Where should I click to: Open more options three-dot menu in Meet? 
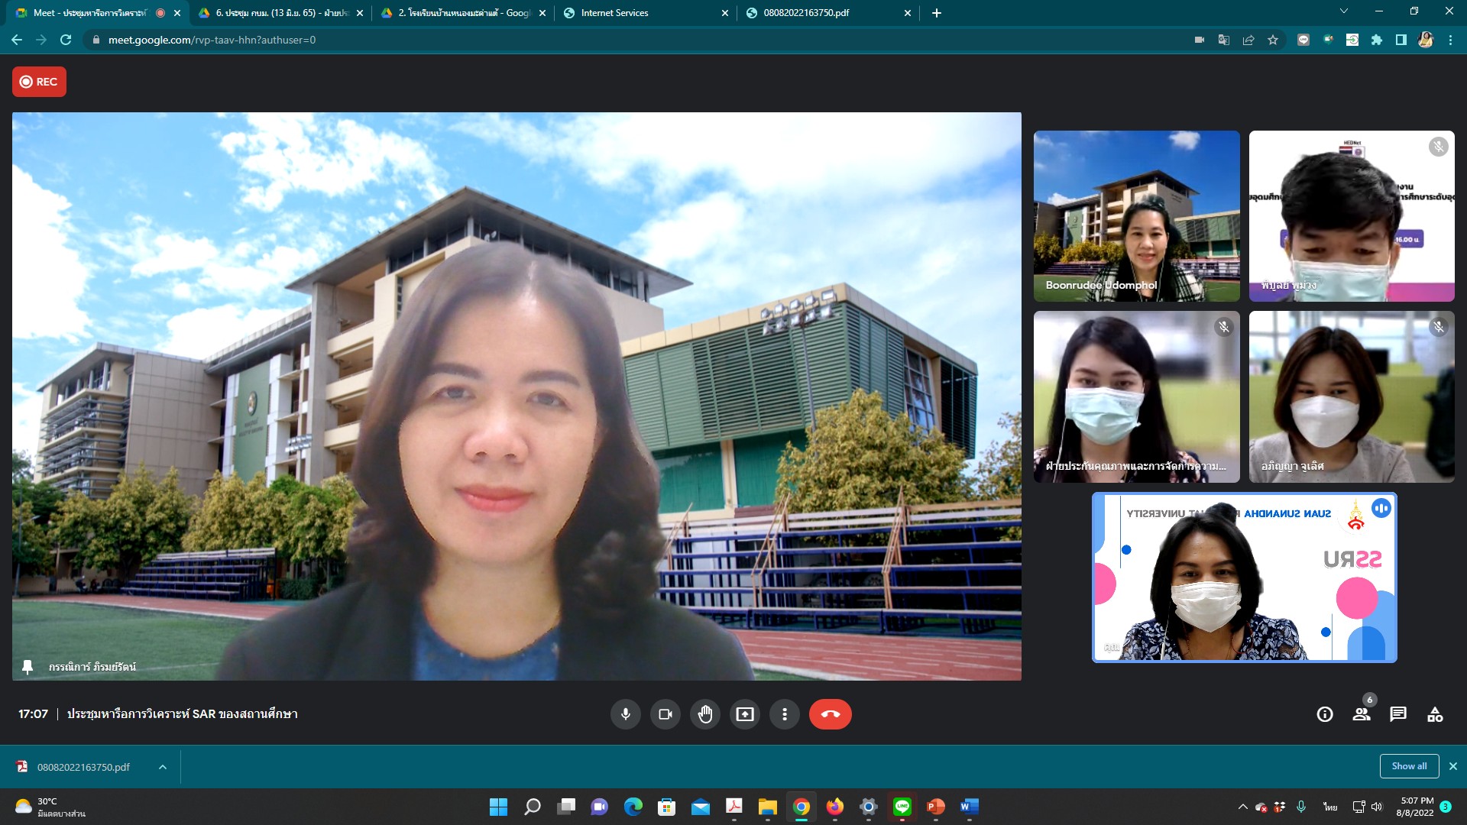coord(784,714)
